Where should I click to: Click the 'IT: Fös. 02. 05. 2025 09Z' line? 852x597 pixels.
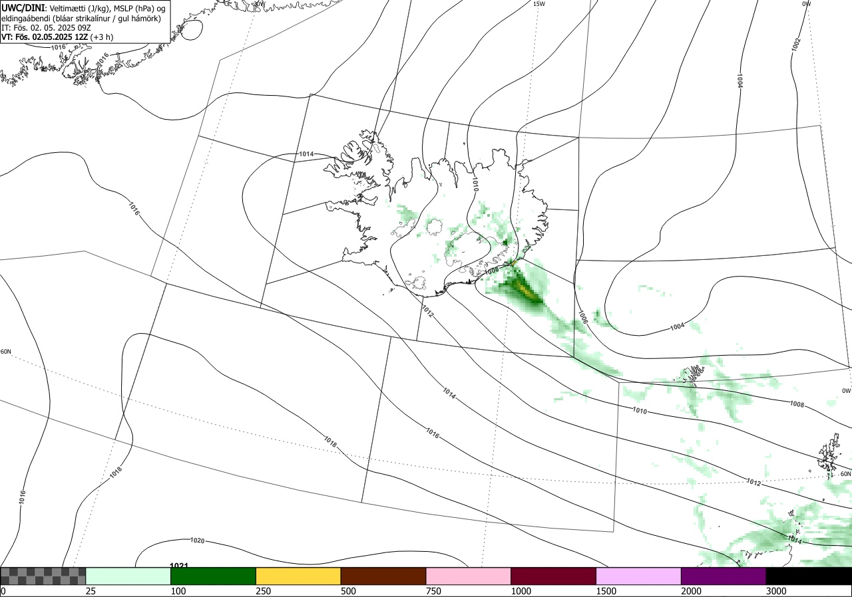click(x=46, y=28)
